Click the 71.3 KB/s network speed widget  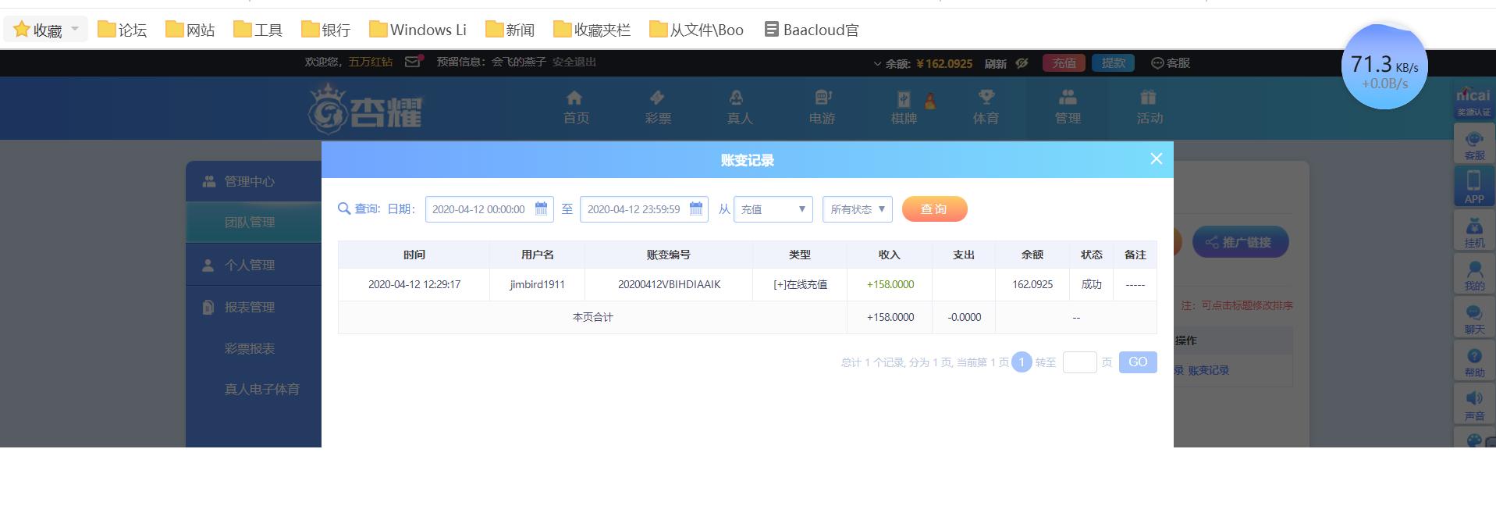pyautogui.click(x=1384, y=66)
